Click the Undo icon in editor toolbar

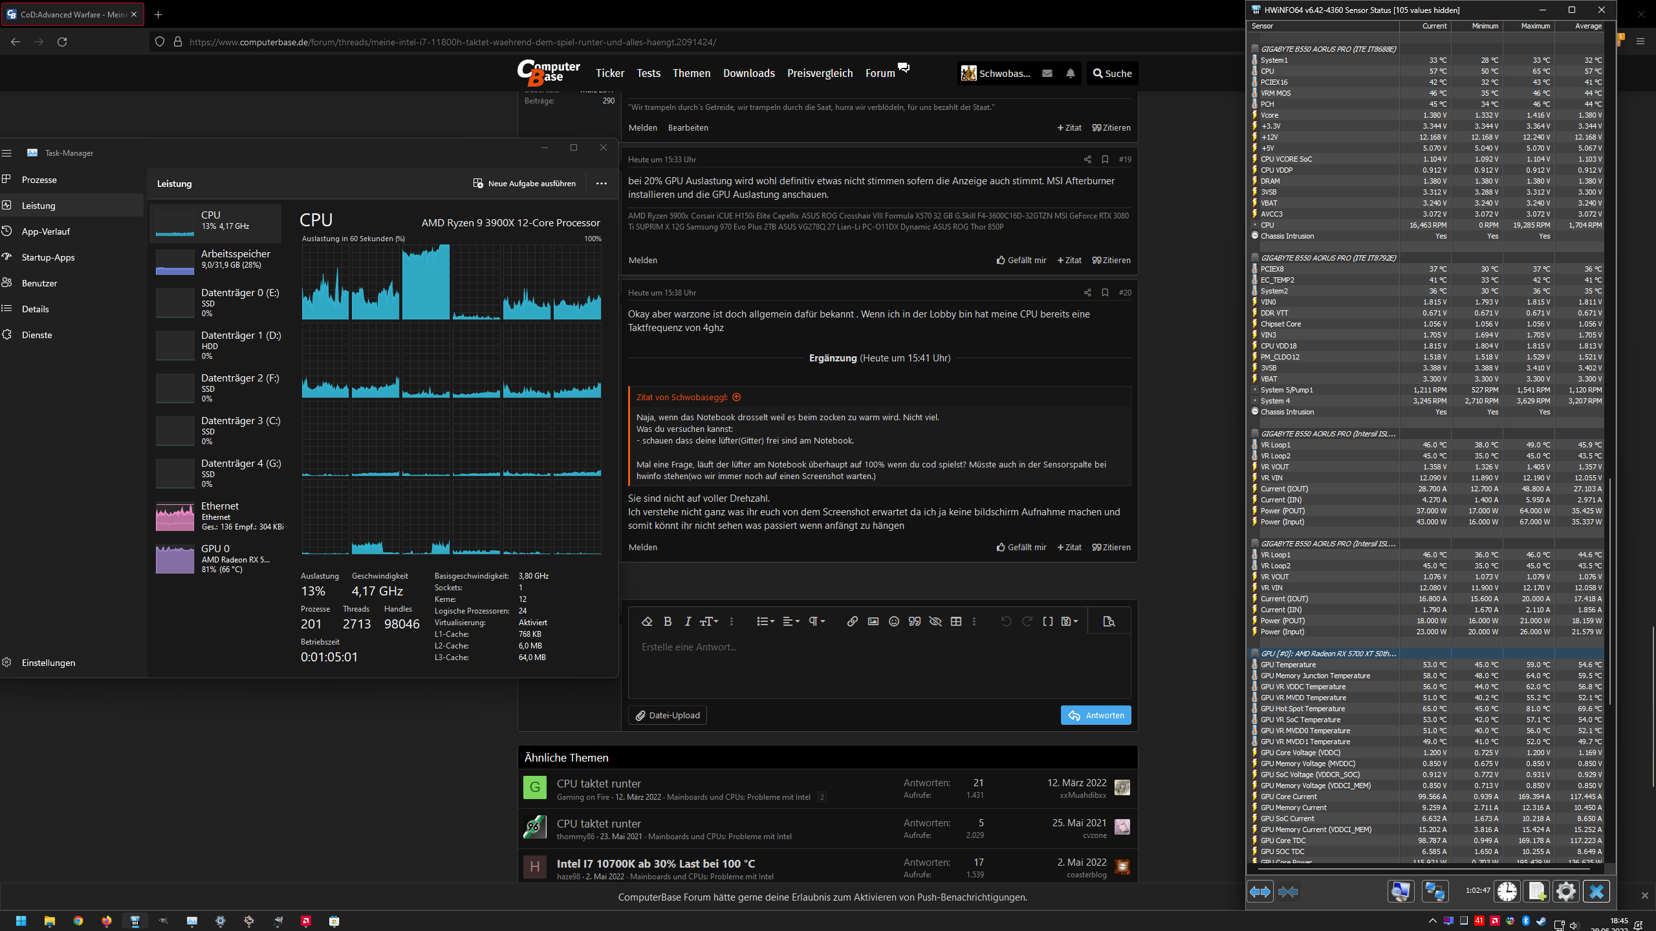coord(1007,622)
